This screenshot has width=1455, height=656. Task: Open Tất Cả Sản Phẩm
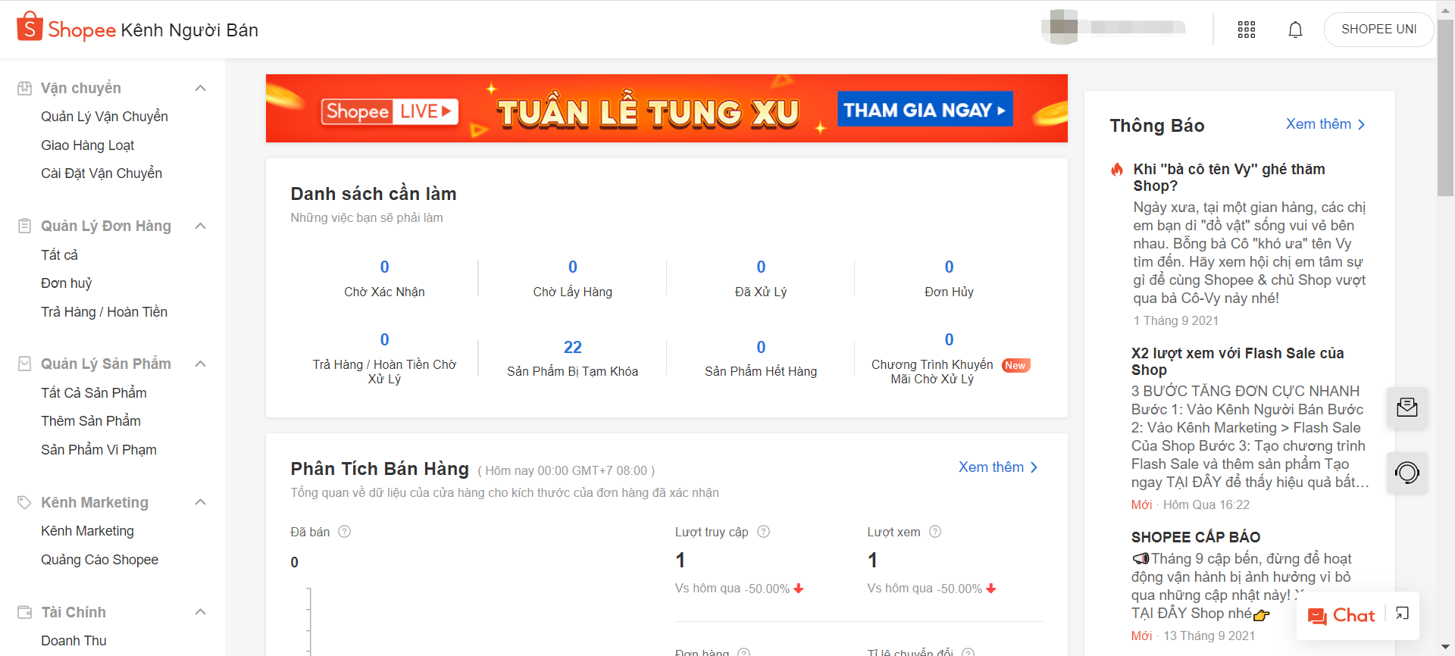point(94,393)
